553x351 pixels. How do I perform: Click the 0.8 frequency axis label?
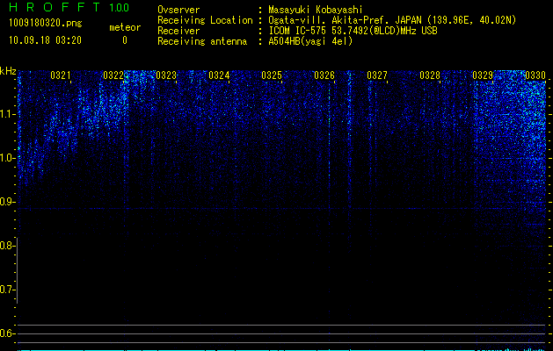[6, 246]
